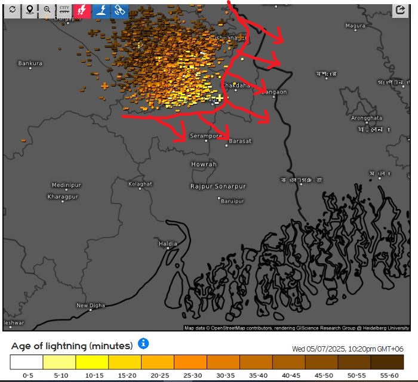The width and height of the screenshot is (418, 382).
Task: Click the white 0-5 minutes swatch
Action: tap(26, 362)
